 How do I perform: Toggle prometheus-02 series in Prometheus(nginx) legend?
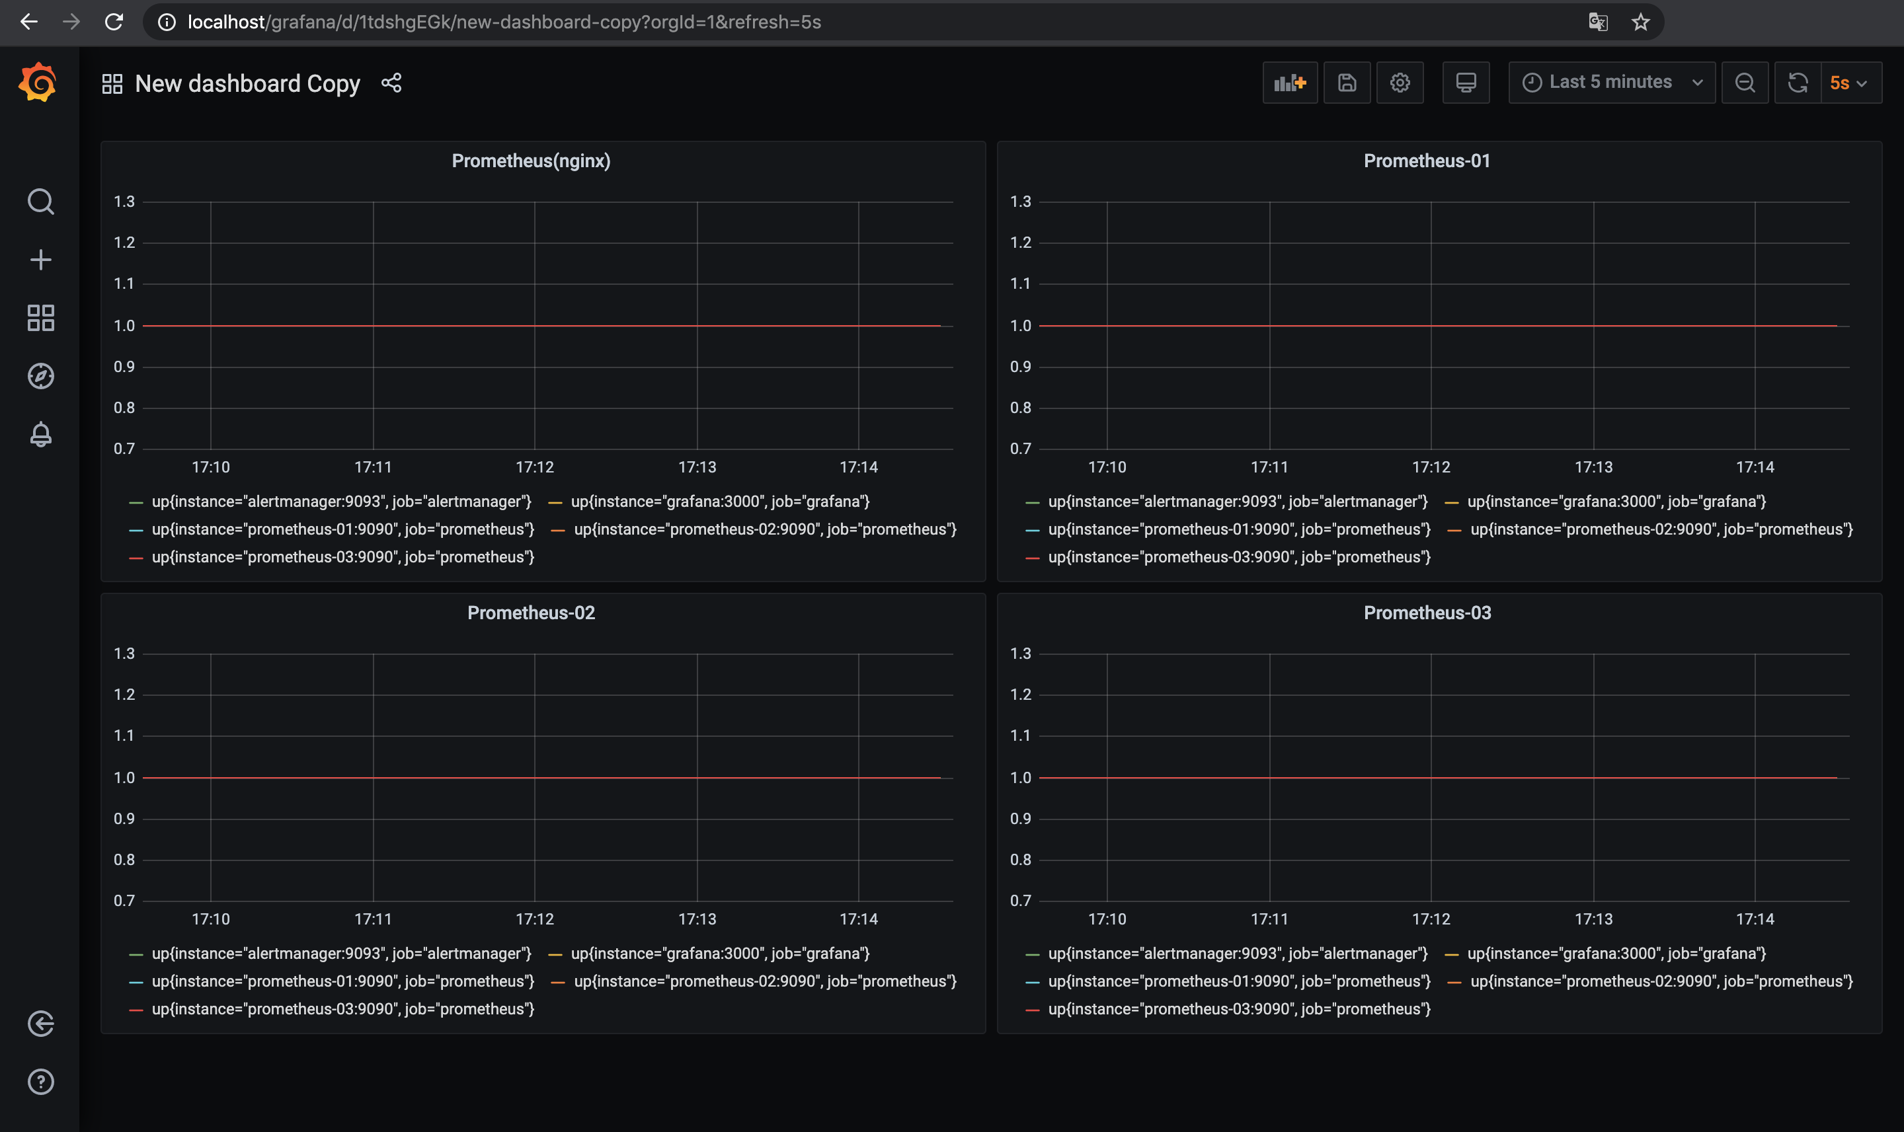(766, 529)
